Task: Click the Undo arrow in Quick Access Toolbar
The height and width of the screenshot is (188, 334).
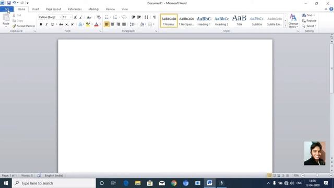Action: coord(14,3)
